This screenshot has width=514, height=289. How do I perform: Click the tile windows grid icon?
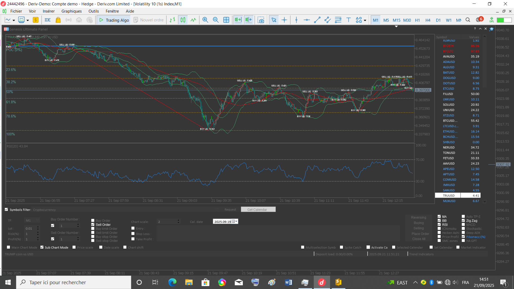click(x=226, y=20)
